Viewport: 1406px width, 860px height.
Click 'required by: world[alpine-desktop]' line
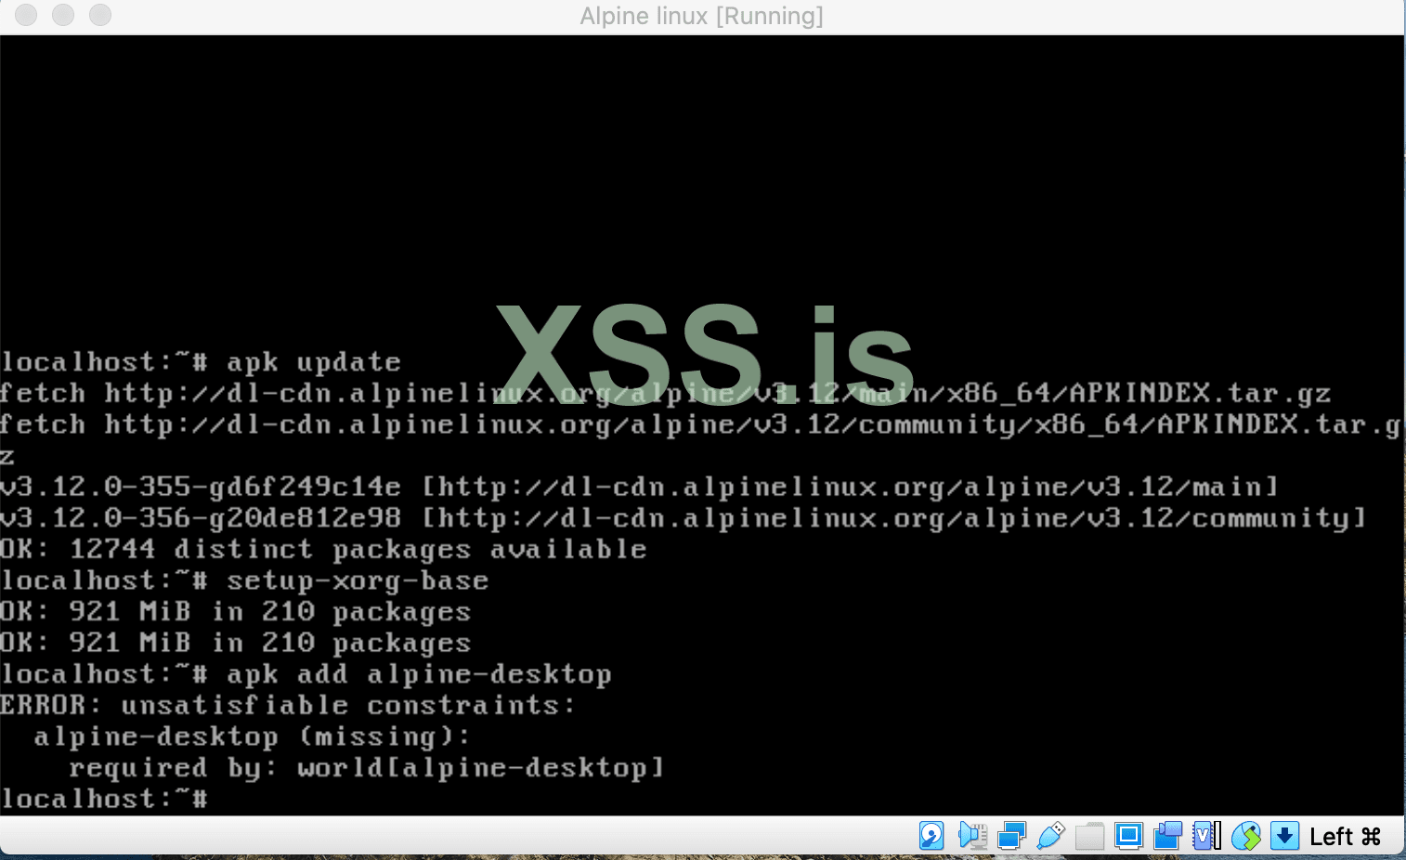click(367, 768)
